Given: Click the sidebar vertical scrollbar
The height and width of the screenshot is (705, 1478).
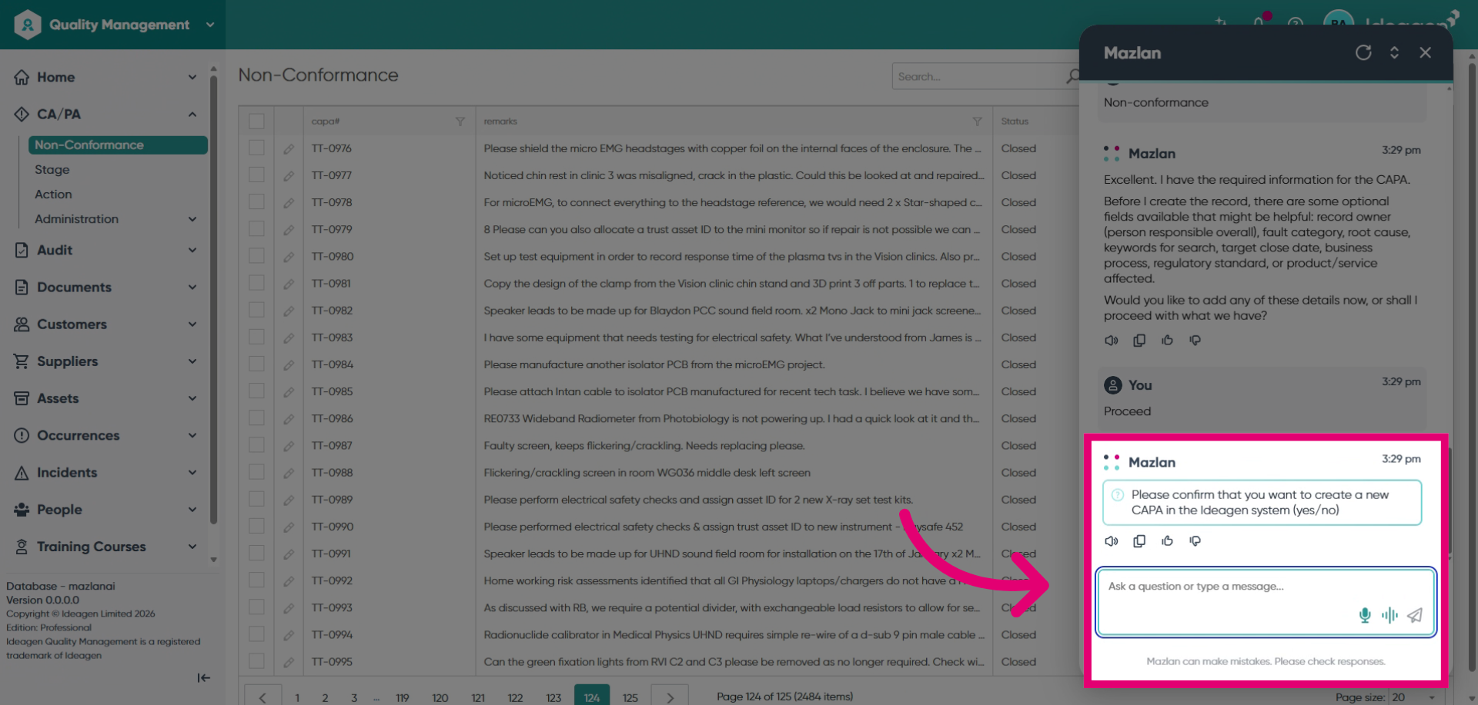Looking at the screenshot, I should point(213,300).
